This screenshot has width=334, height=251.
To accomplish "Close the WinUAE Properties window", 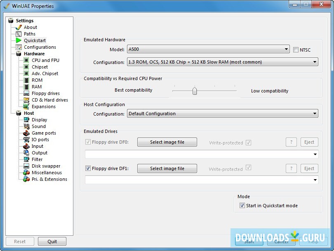I will tap(322, 4).
